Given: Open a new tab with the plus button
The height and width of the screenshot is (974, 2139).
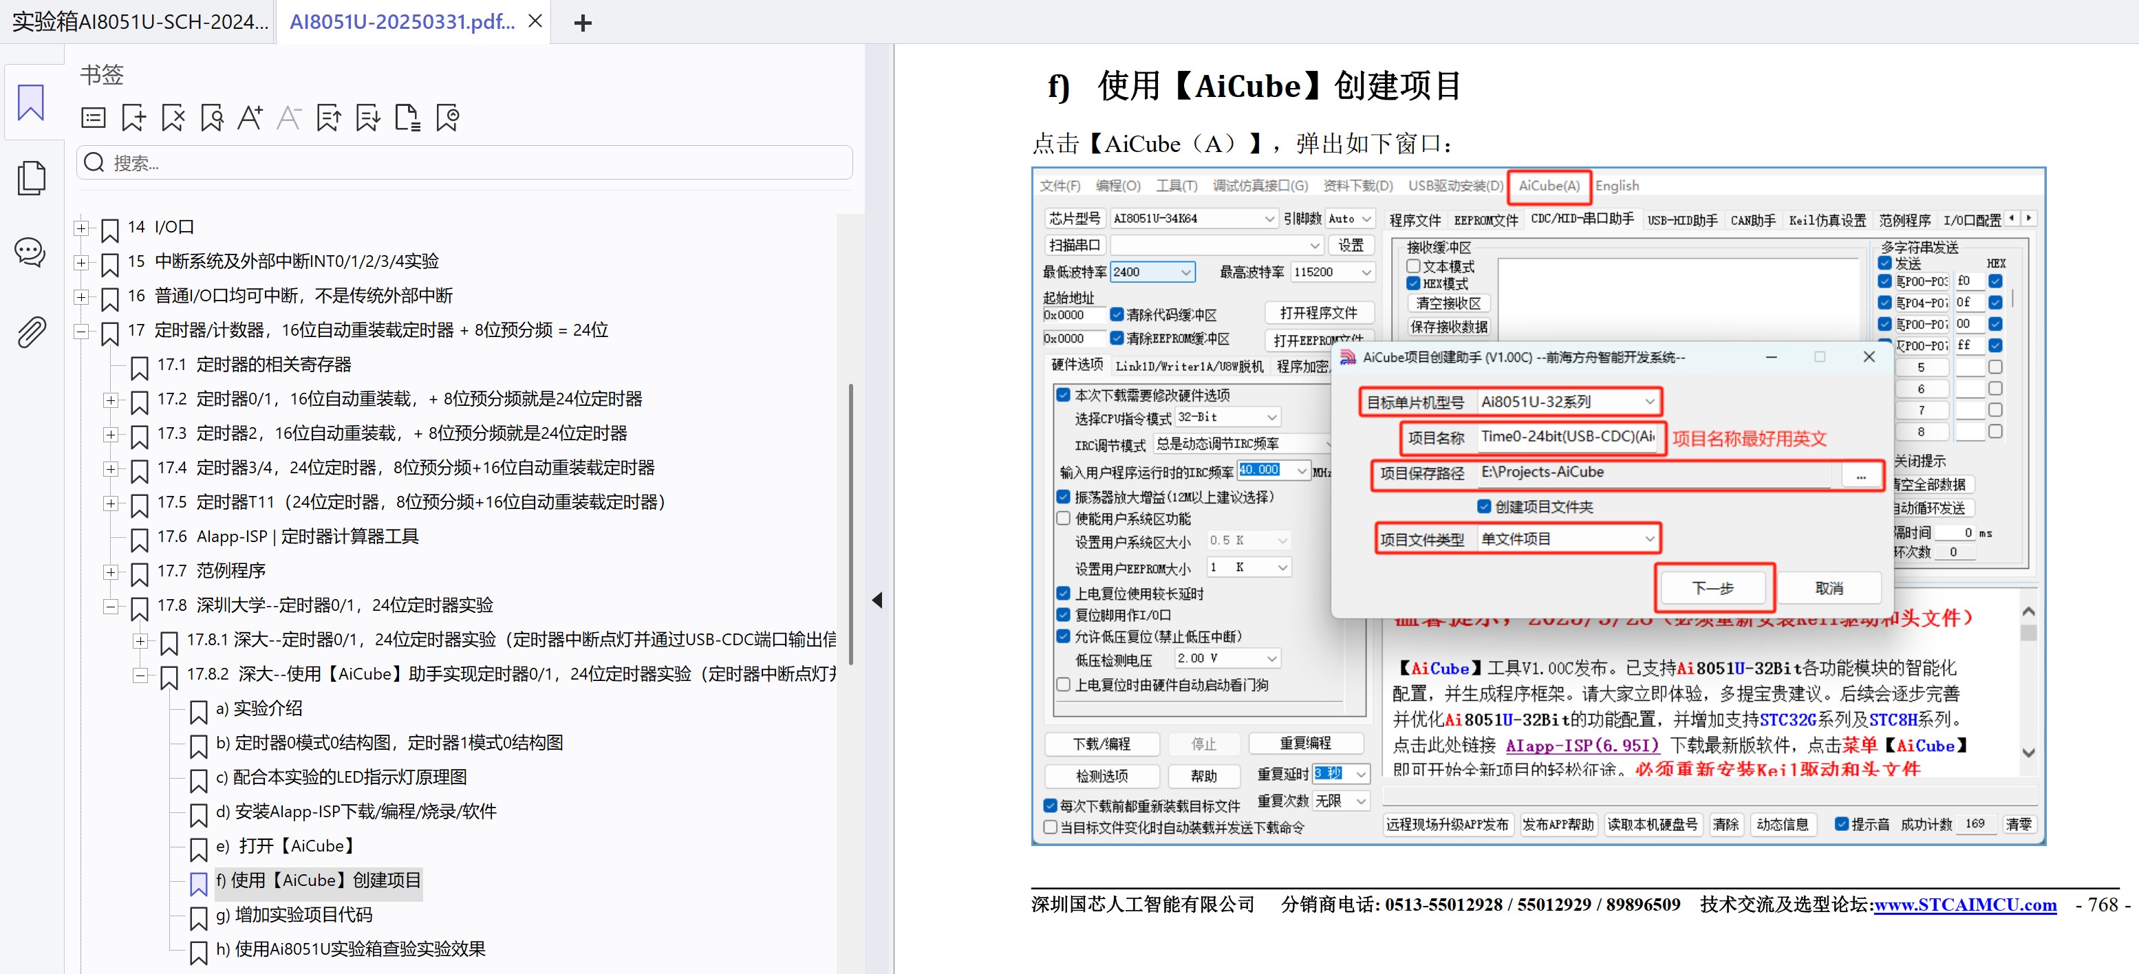Looking at the screenshot, I should (x=583, y=23).
